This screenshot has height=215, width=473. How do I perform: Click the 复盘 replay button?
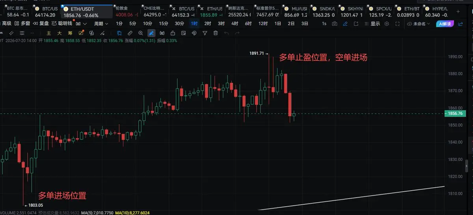point(41,24)
